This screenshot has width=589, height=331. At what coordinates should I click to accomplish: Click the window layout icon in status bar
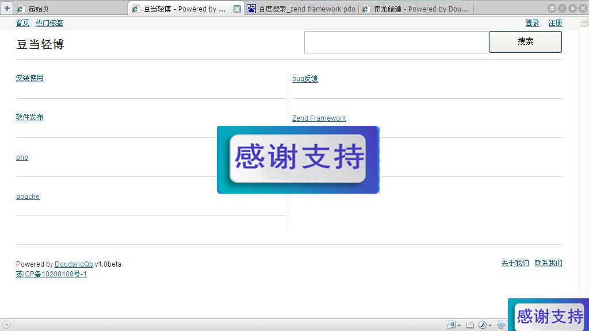[x=470, y=325]
